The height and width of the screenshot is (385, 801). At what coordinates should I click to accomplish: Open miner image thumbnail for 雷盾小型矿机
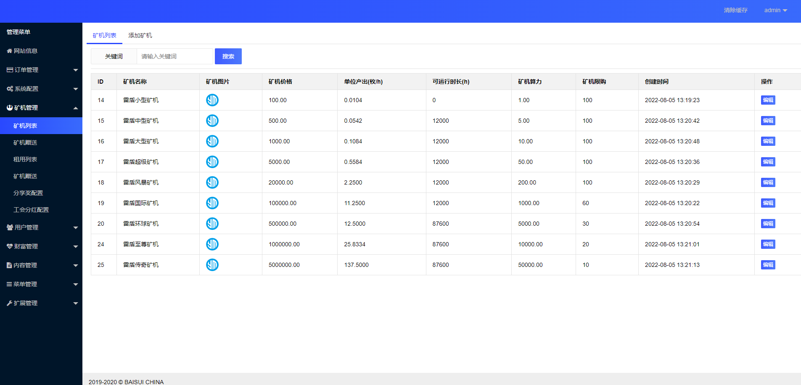coord(212,100)
